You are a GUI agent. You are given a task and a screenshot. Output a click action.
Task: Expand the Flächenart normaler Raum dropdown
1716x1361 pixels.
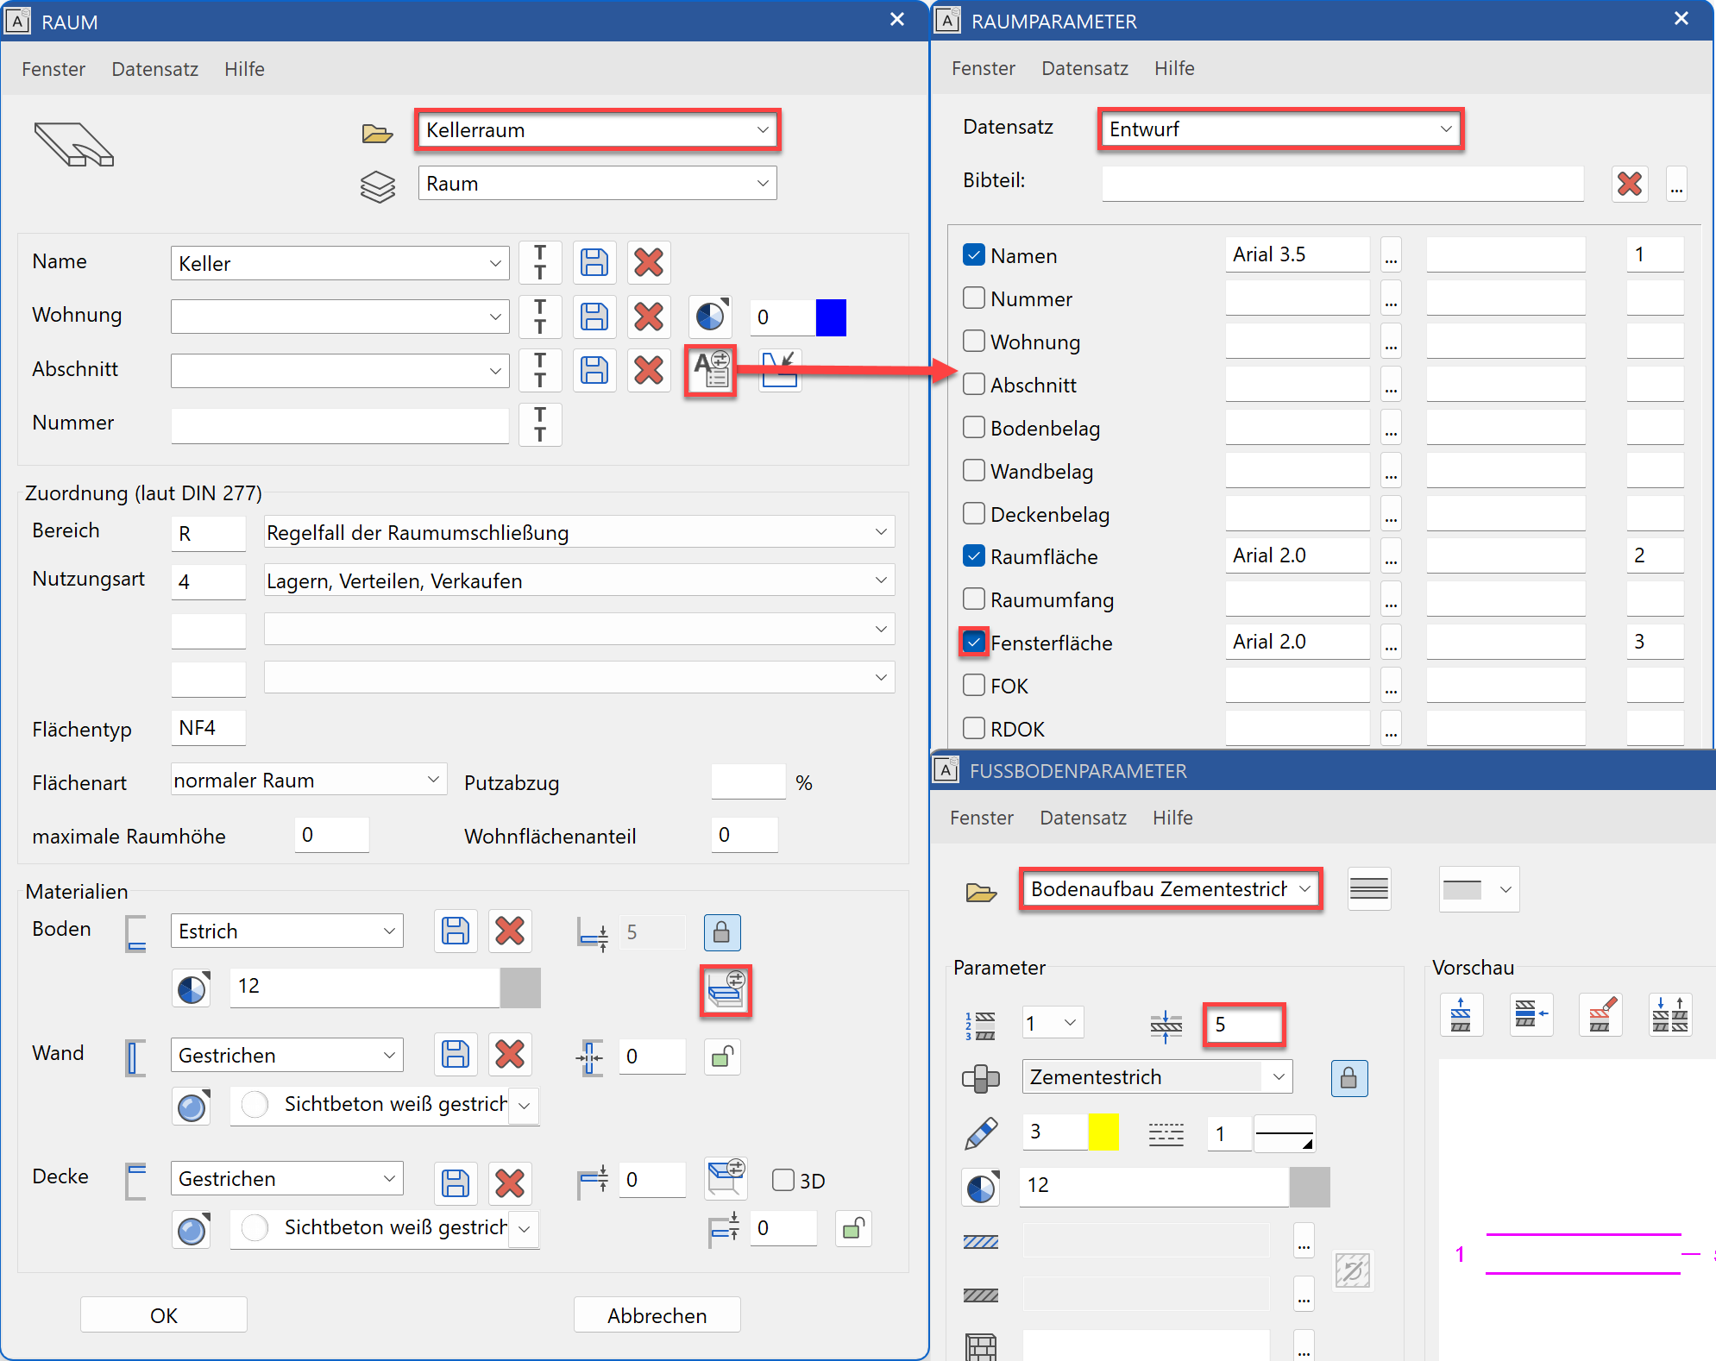coord(433,781)
